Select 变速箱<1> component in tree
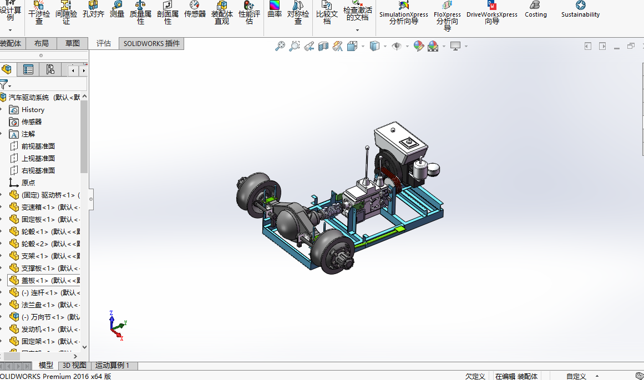Image resolution: width=644 pixels, height=380 pixels. point(44,207)
